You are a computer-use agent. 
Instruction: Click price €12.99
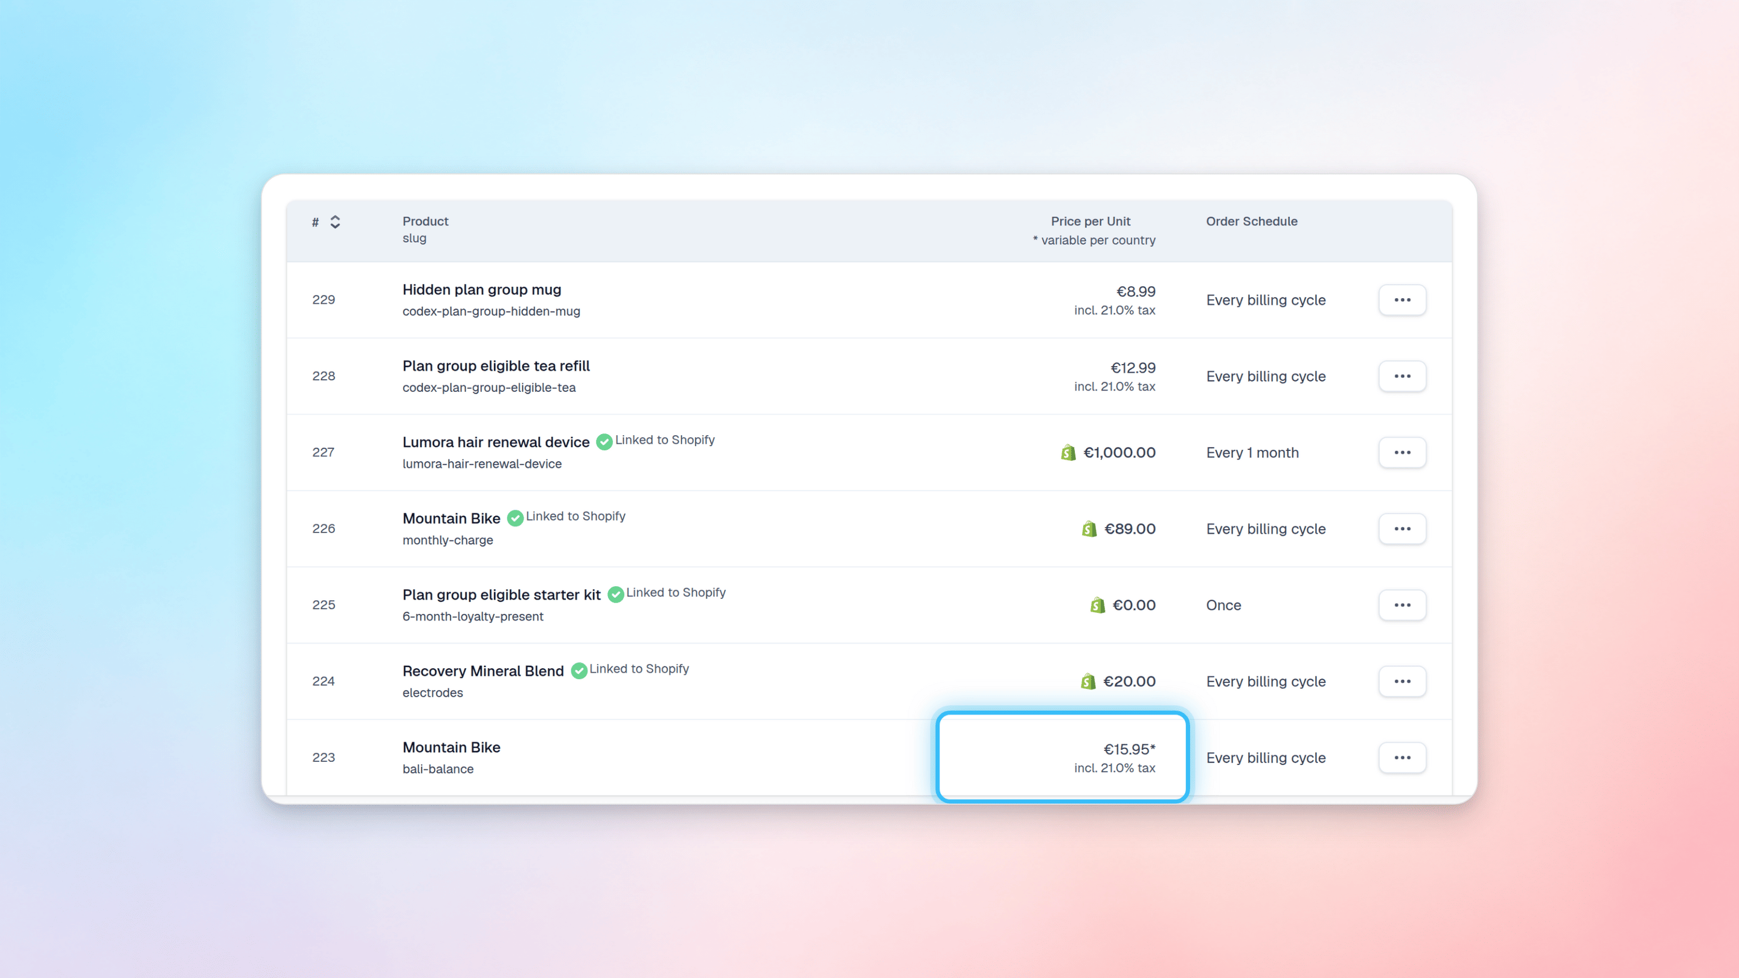[x=1133, y=368]
